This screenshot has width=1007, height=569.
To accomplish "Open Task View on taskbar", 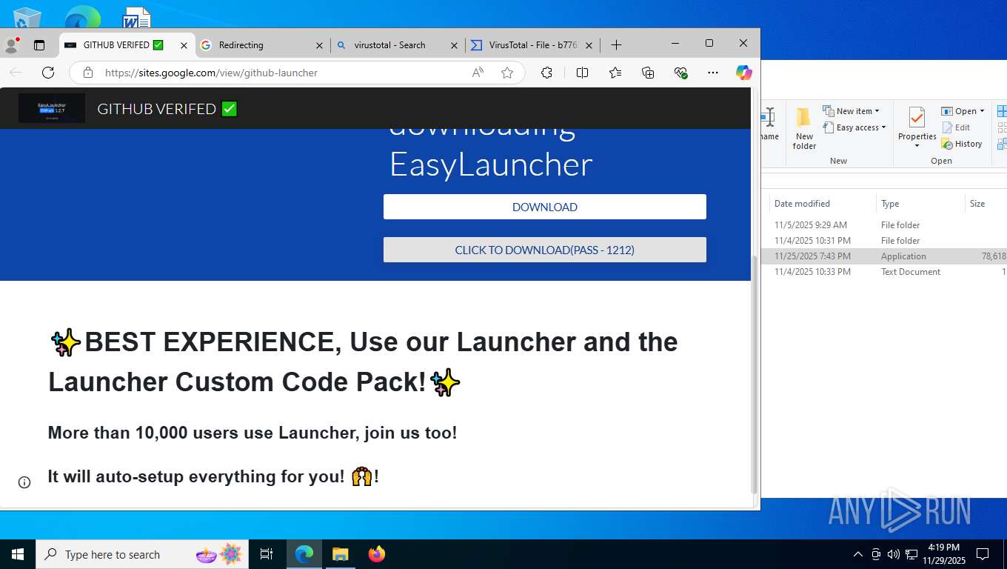I will pyautogui.click(x=267, y=554).
